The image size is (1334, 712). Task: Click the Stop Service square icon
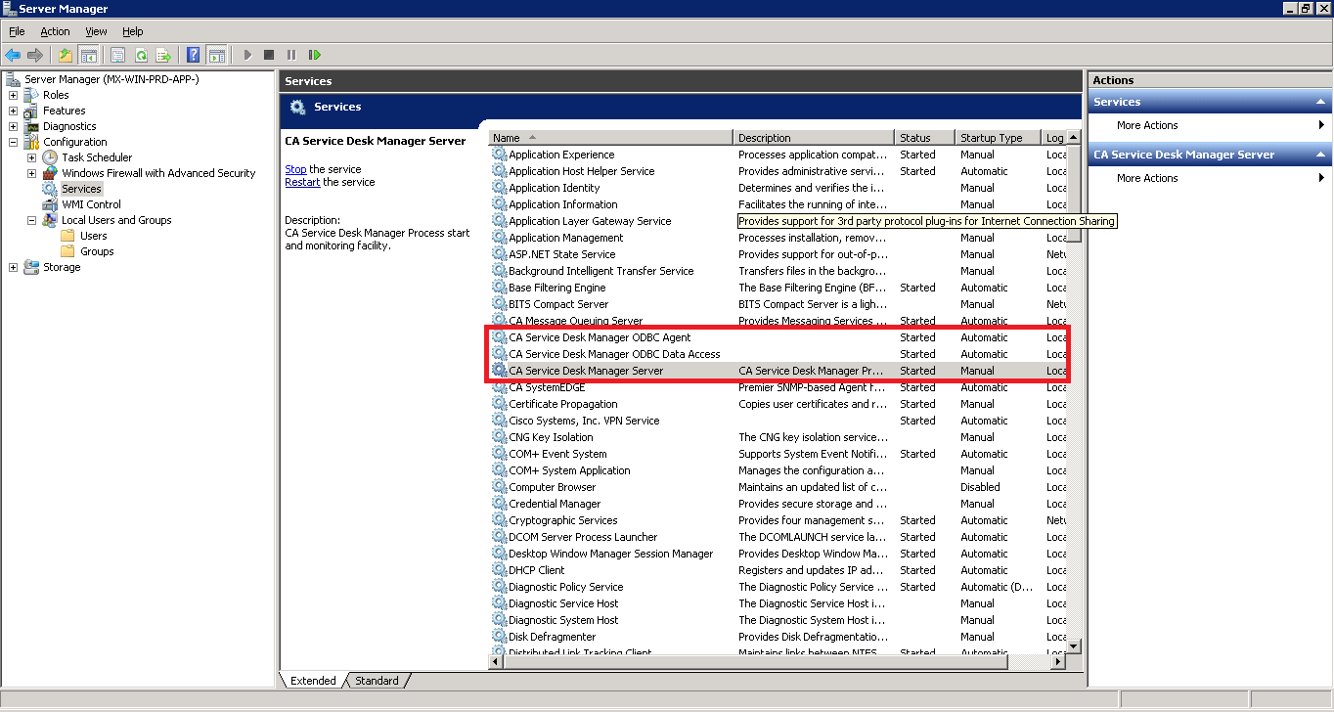269,55
